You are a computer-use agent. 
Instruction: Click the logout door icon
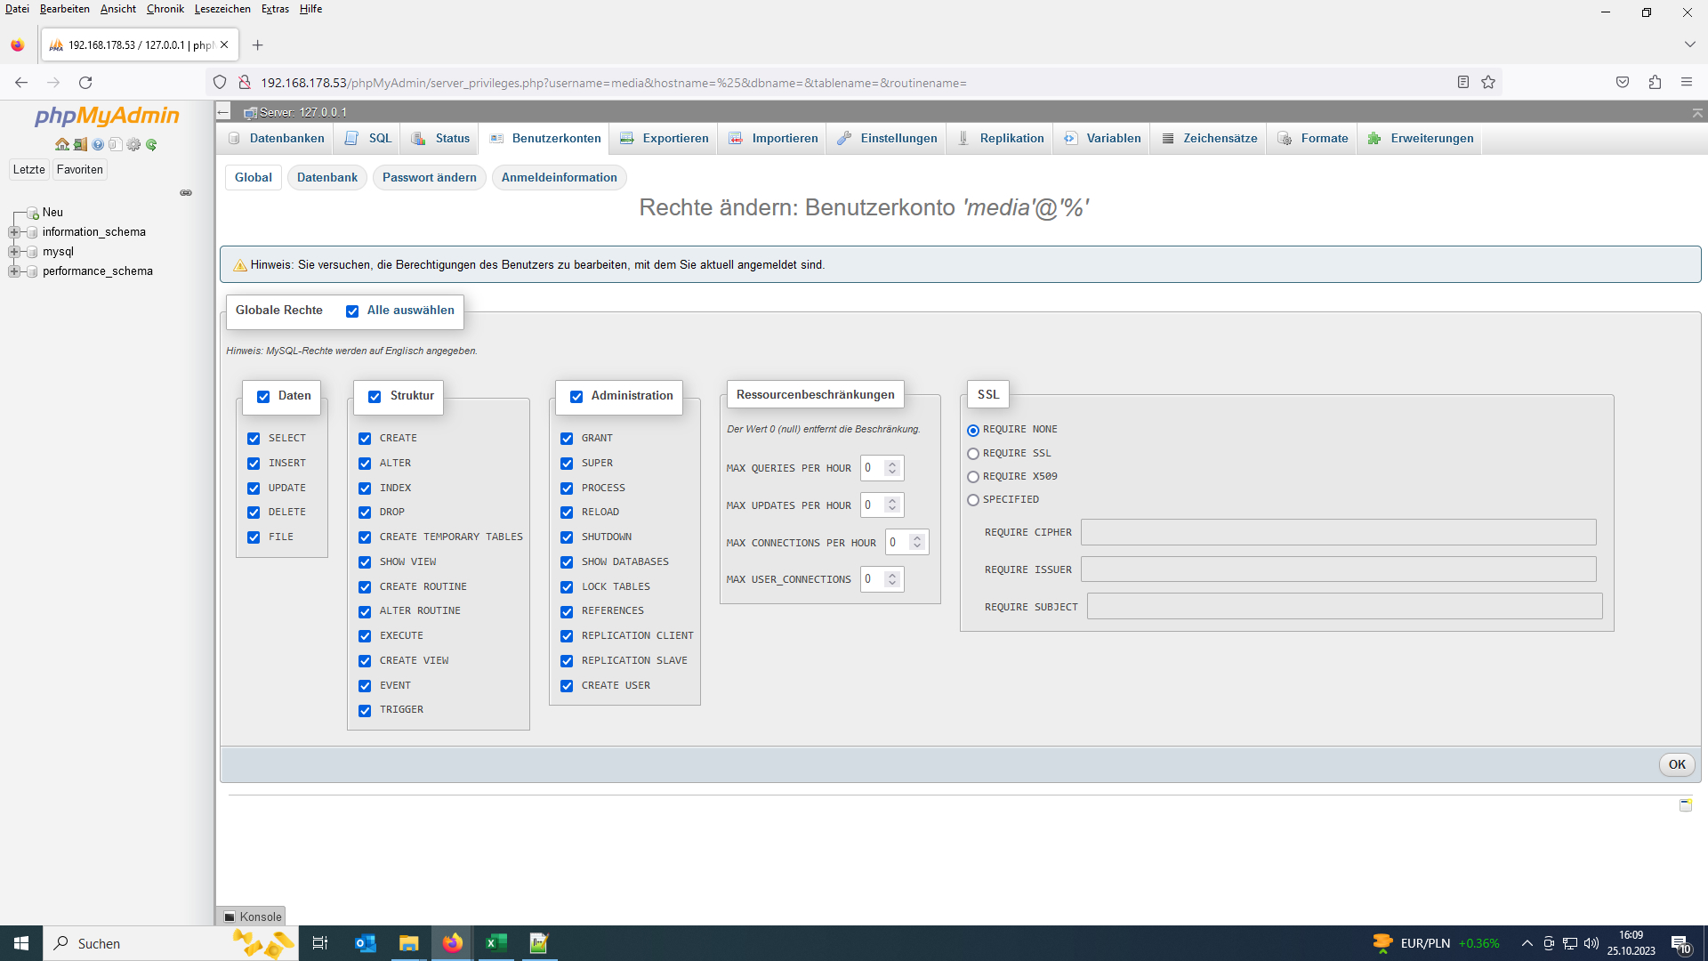[80, 144]
